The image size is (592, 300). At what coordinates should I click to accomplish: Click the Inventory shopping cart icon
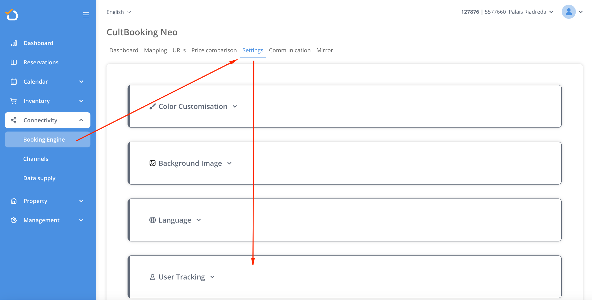14,101
